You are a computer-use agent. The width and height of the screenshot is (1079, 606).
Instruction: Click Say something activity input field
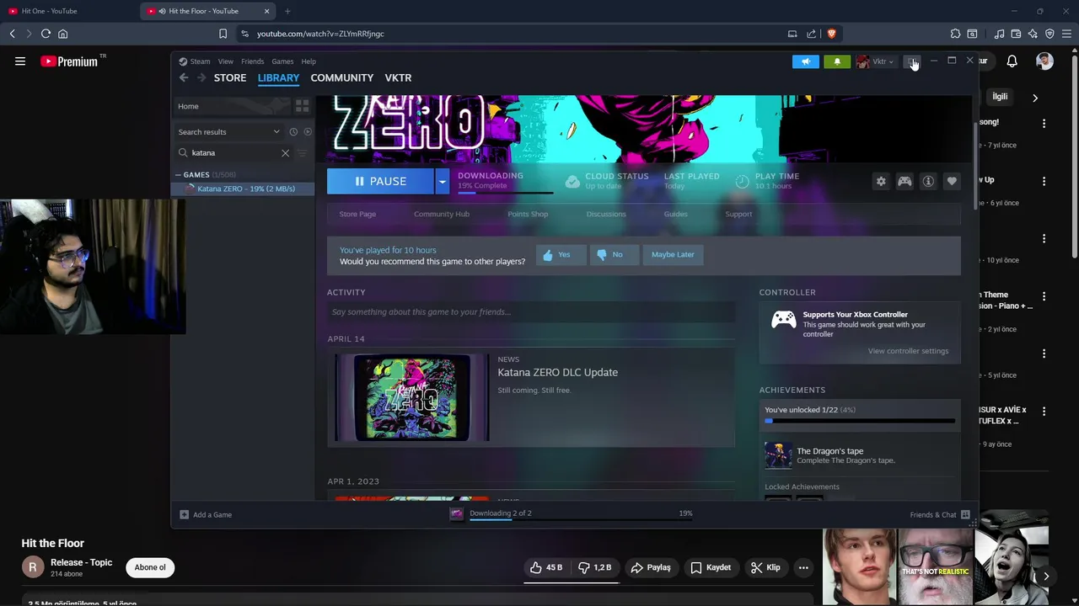click(531, 312)
